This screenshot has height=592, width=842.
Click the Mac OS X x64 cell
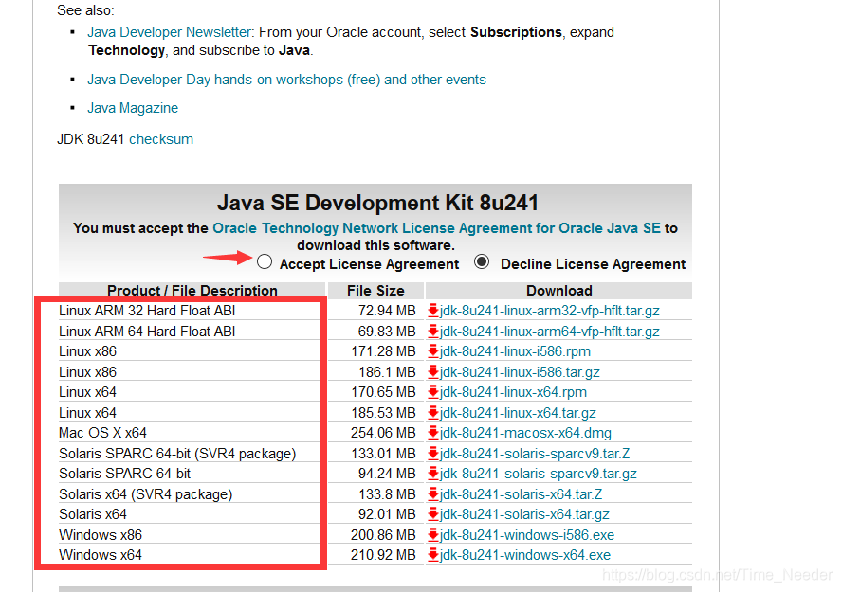[x=102, y=433]
